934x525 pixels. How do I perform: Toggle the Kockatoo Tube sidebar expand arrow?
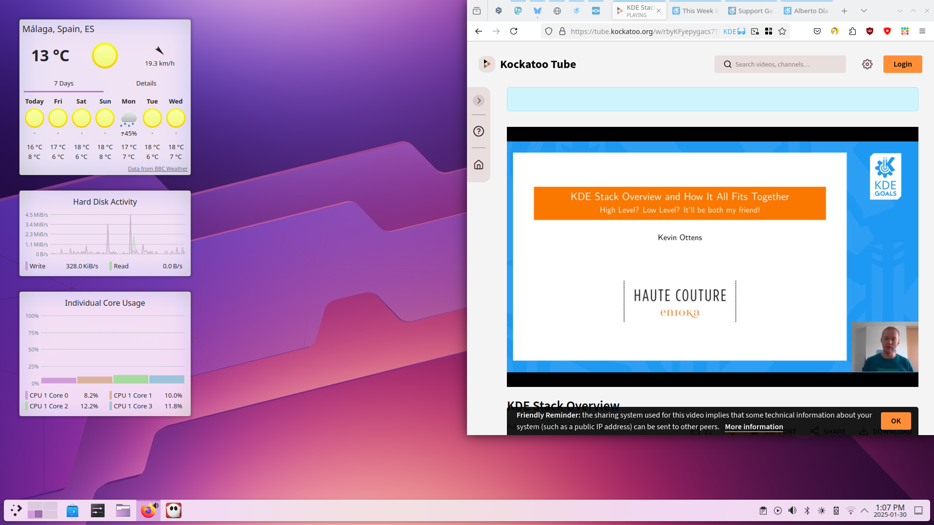[479, 100]
